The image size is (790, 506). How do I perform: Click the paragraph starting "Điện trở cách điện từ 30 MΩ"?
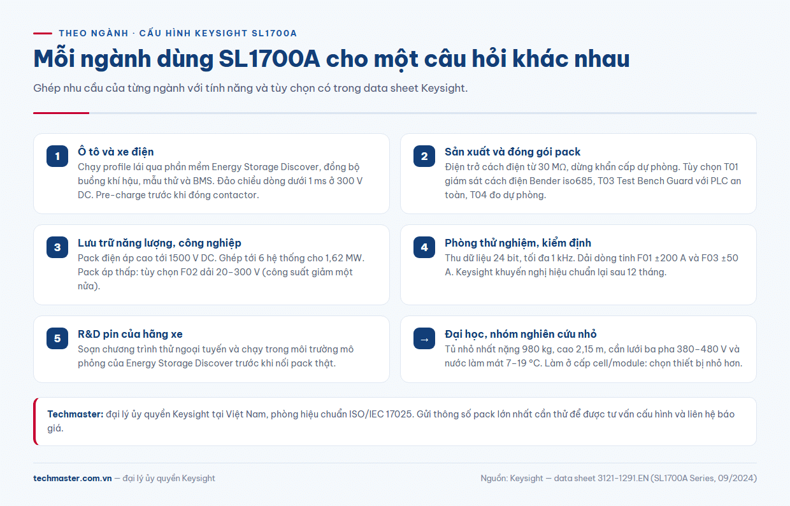point(593,181)
